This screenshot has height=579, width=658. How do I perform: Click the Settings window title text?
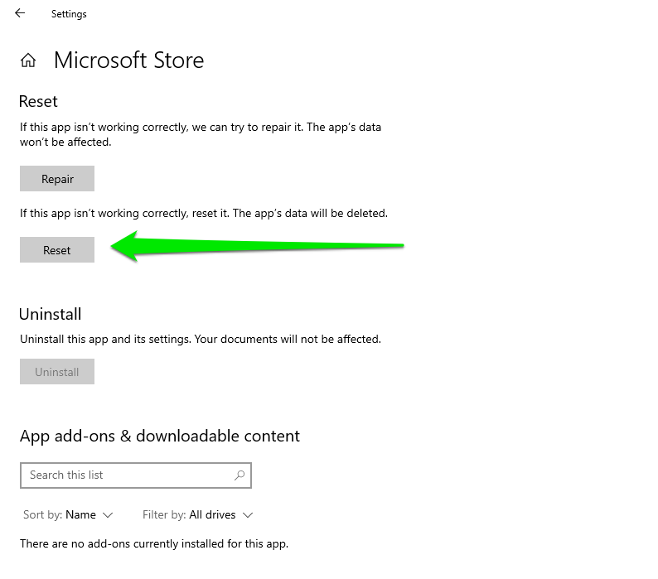(x=69, y=14)
